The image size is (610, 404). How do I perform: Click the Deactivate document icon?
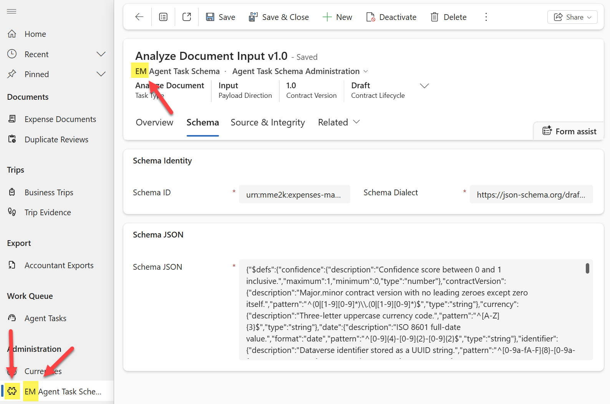point(370,17)
